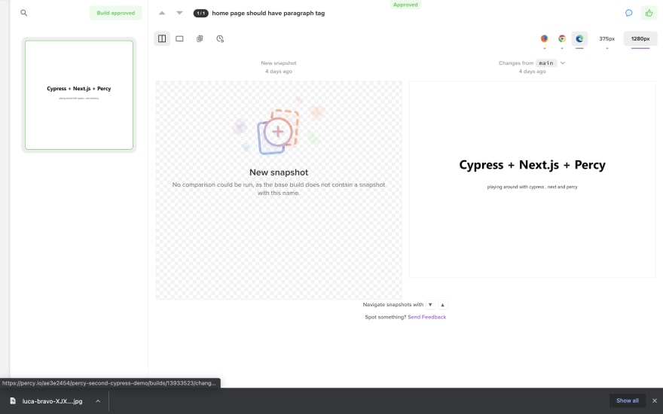Open the snapshot history clock icon

[x=220, y=38]
